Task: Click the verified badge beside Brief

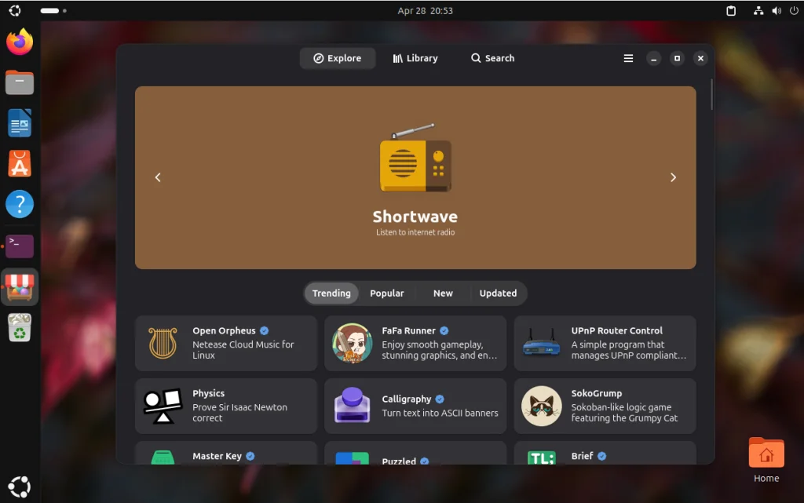Action: [x=602, y=456]
